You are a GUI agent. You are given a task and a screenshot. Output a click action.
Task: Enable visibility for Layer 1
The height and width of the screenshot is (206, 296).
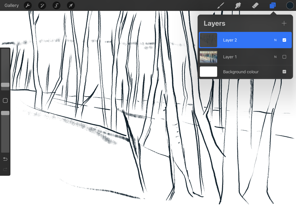(x=284, y=57)
